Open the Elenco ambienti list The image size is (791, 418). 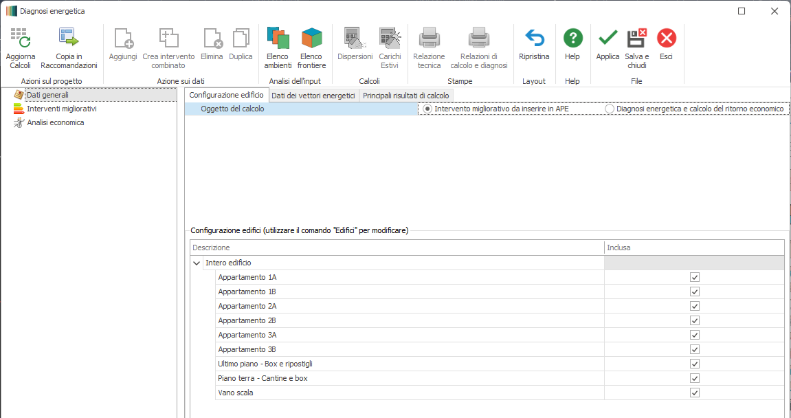tap(278, 38)
